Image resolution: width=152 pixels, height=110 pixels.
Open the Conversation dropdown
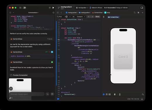pyautogui.click(x=33, y=13)
